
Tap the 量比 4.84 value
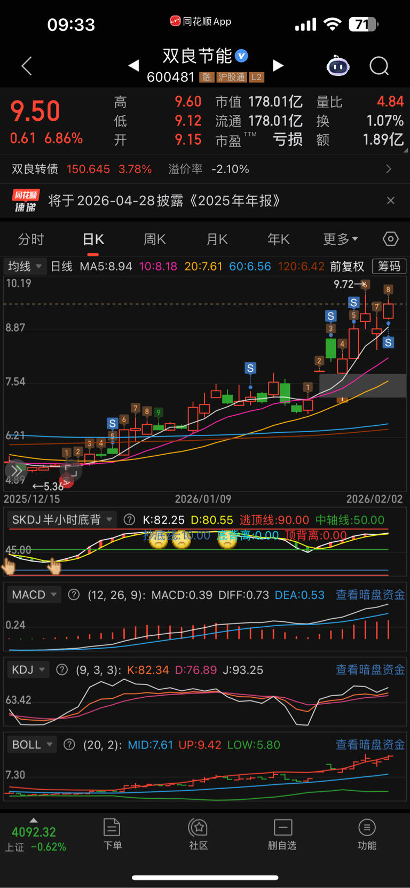click(x=390, y=102)
